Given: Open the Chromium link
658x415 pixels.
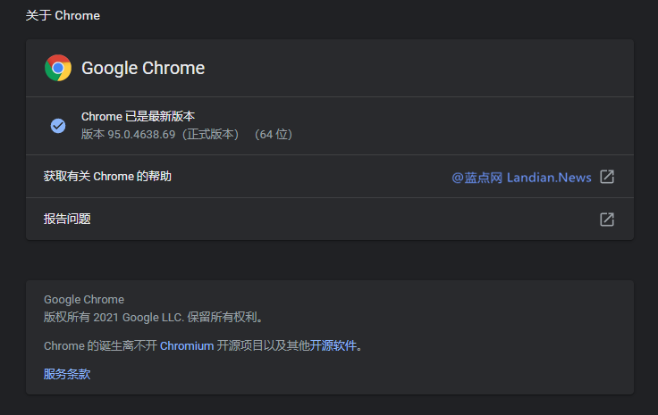Looking at the screenshot, I should click(x=187, y=345).
